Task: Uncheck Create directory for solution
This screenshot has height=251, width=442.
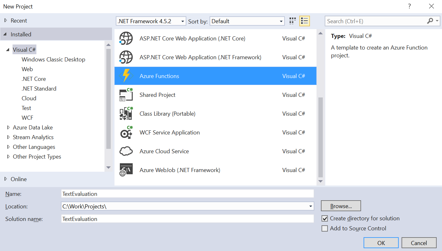Action: tap(325, 218)
